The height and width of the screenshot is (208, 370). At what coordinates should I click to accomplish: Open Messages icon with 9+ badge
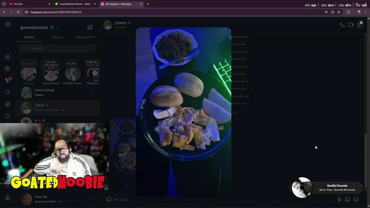pyautogui.click(x=8, y=80)
